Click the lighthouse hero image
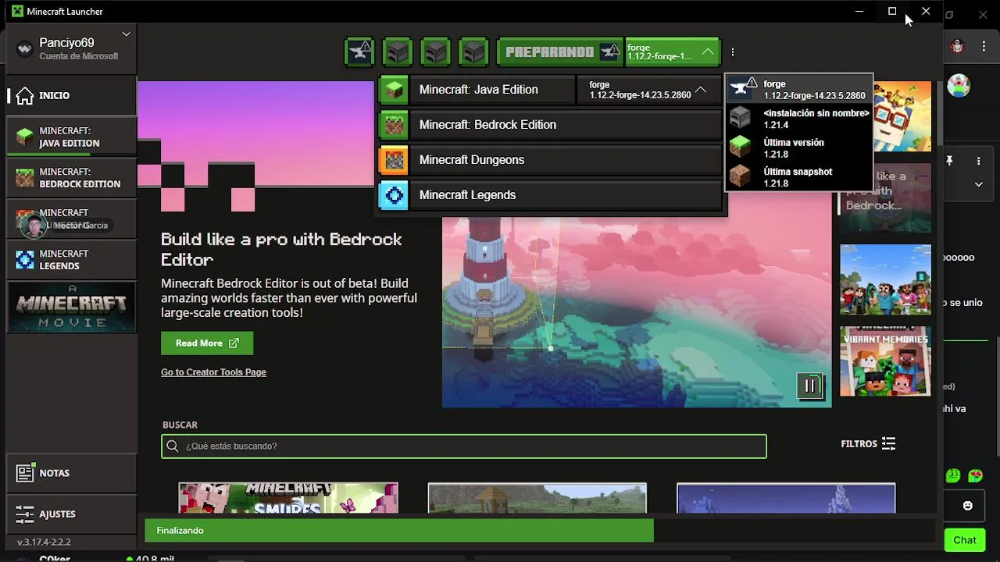Viewport: 1000px width, 562px height. click(x=637, y=312)
